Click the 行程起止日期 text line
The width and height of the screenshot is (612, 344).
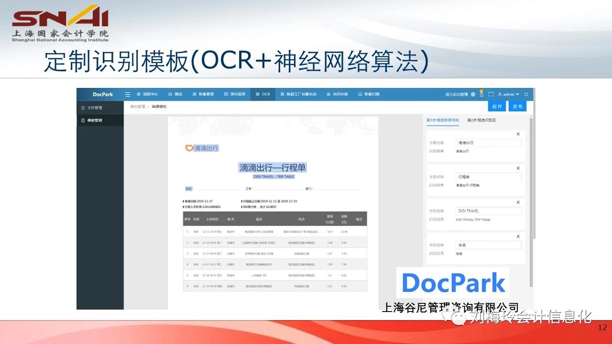pos(269,202)
